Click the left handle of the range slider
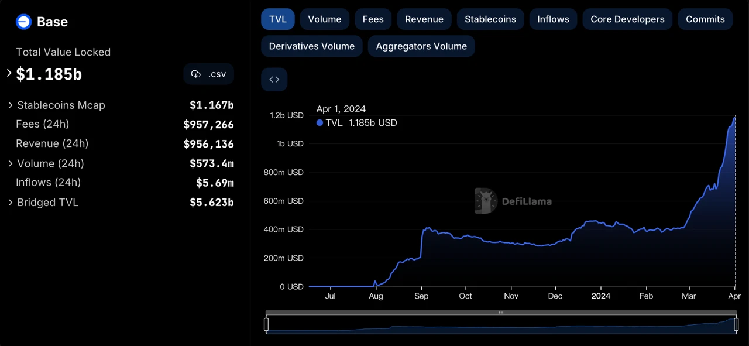Image resolution: width=749 pixels, height=346 pixels. 266,324
